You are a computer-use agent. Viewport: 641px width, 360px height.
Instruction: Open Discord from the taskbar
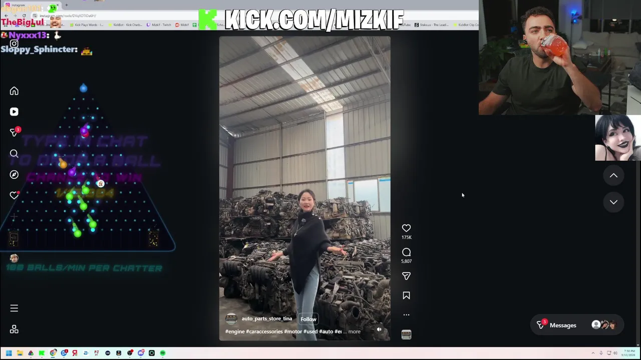pyautogui.click(x=141, y=353)
